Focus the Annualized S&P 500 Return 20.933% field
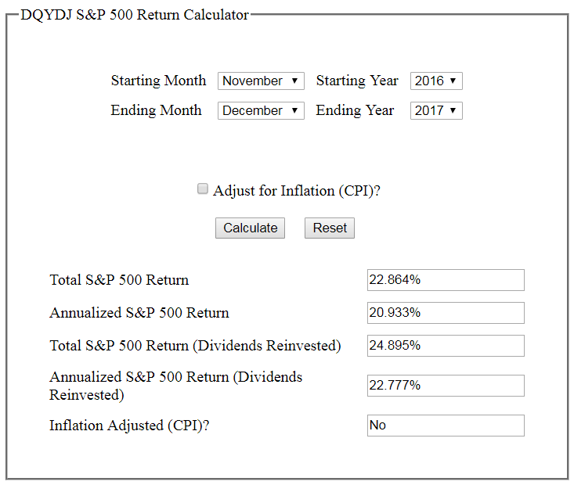The image size is (574, 485). [446, 313]
